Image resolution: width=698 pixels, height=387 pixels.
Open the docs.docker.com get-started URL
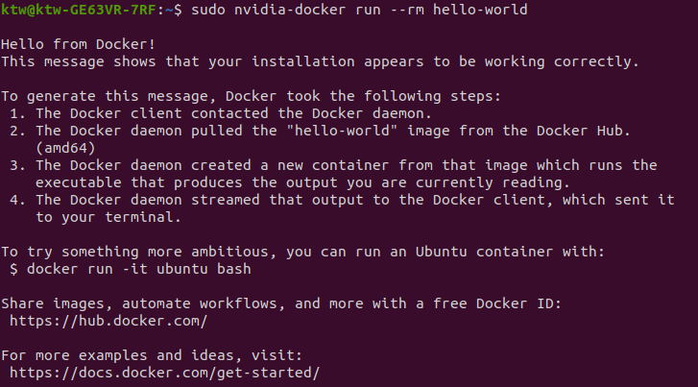163,373
